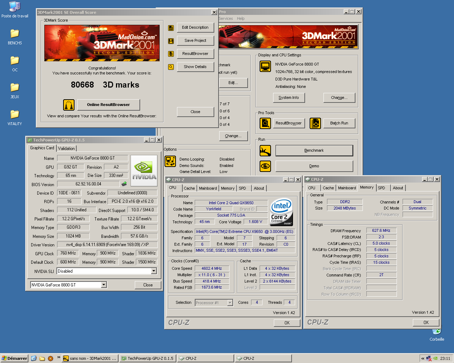This screenshot has width=454, height=363.
Task: Click the Show Details button
Action: (195, 67)
